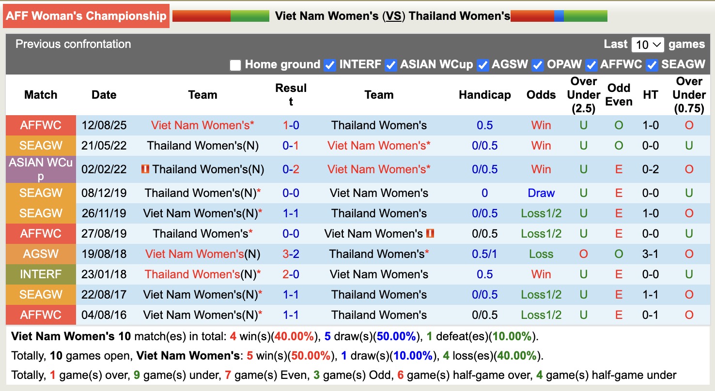Image resolution: width=715 pixels, height=391 pixels.
Task: Click the Loss1/2 link on the 26/11/19 row
Action: [541, 213]
